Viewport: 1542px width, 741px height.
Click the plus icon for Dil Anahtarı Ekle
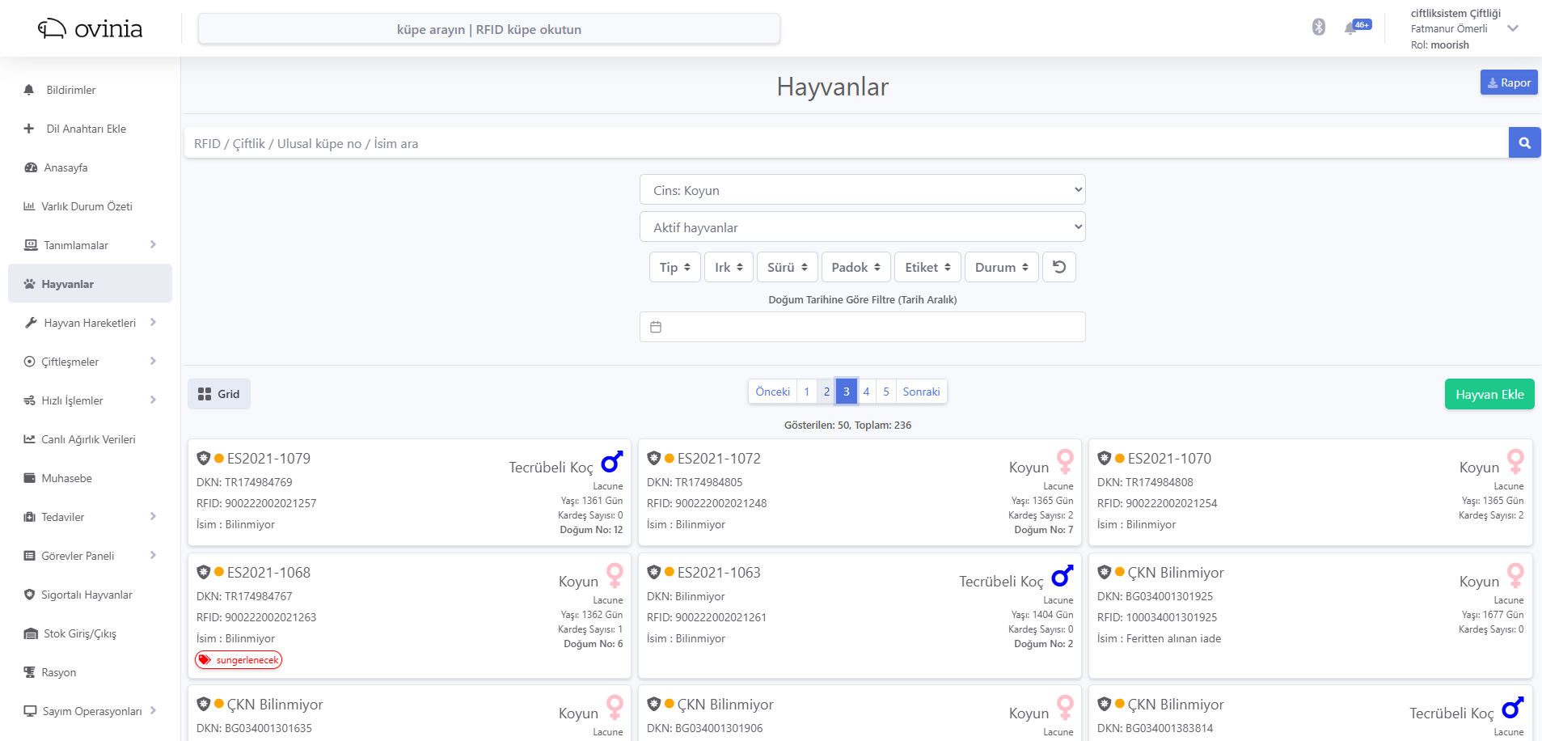[29, 129]
